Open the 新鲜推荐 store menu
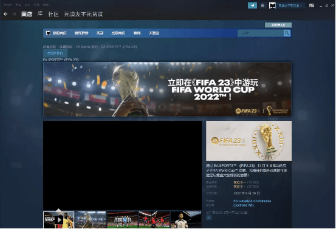Screen dimensions: 336x229 (81, 33)
